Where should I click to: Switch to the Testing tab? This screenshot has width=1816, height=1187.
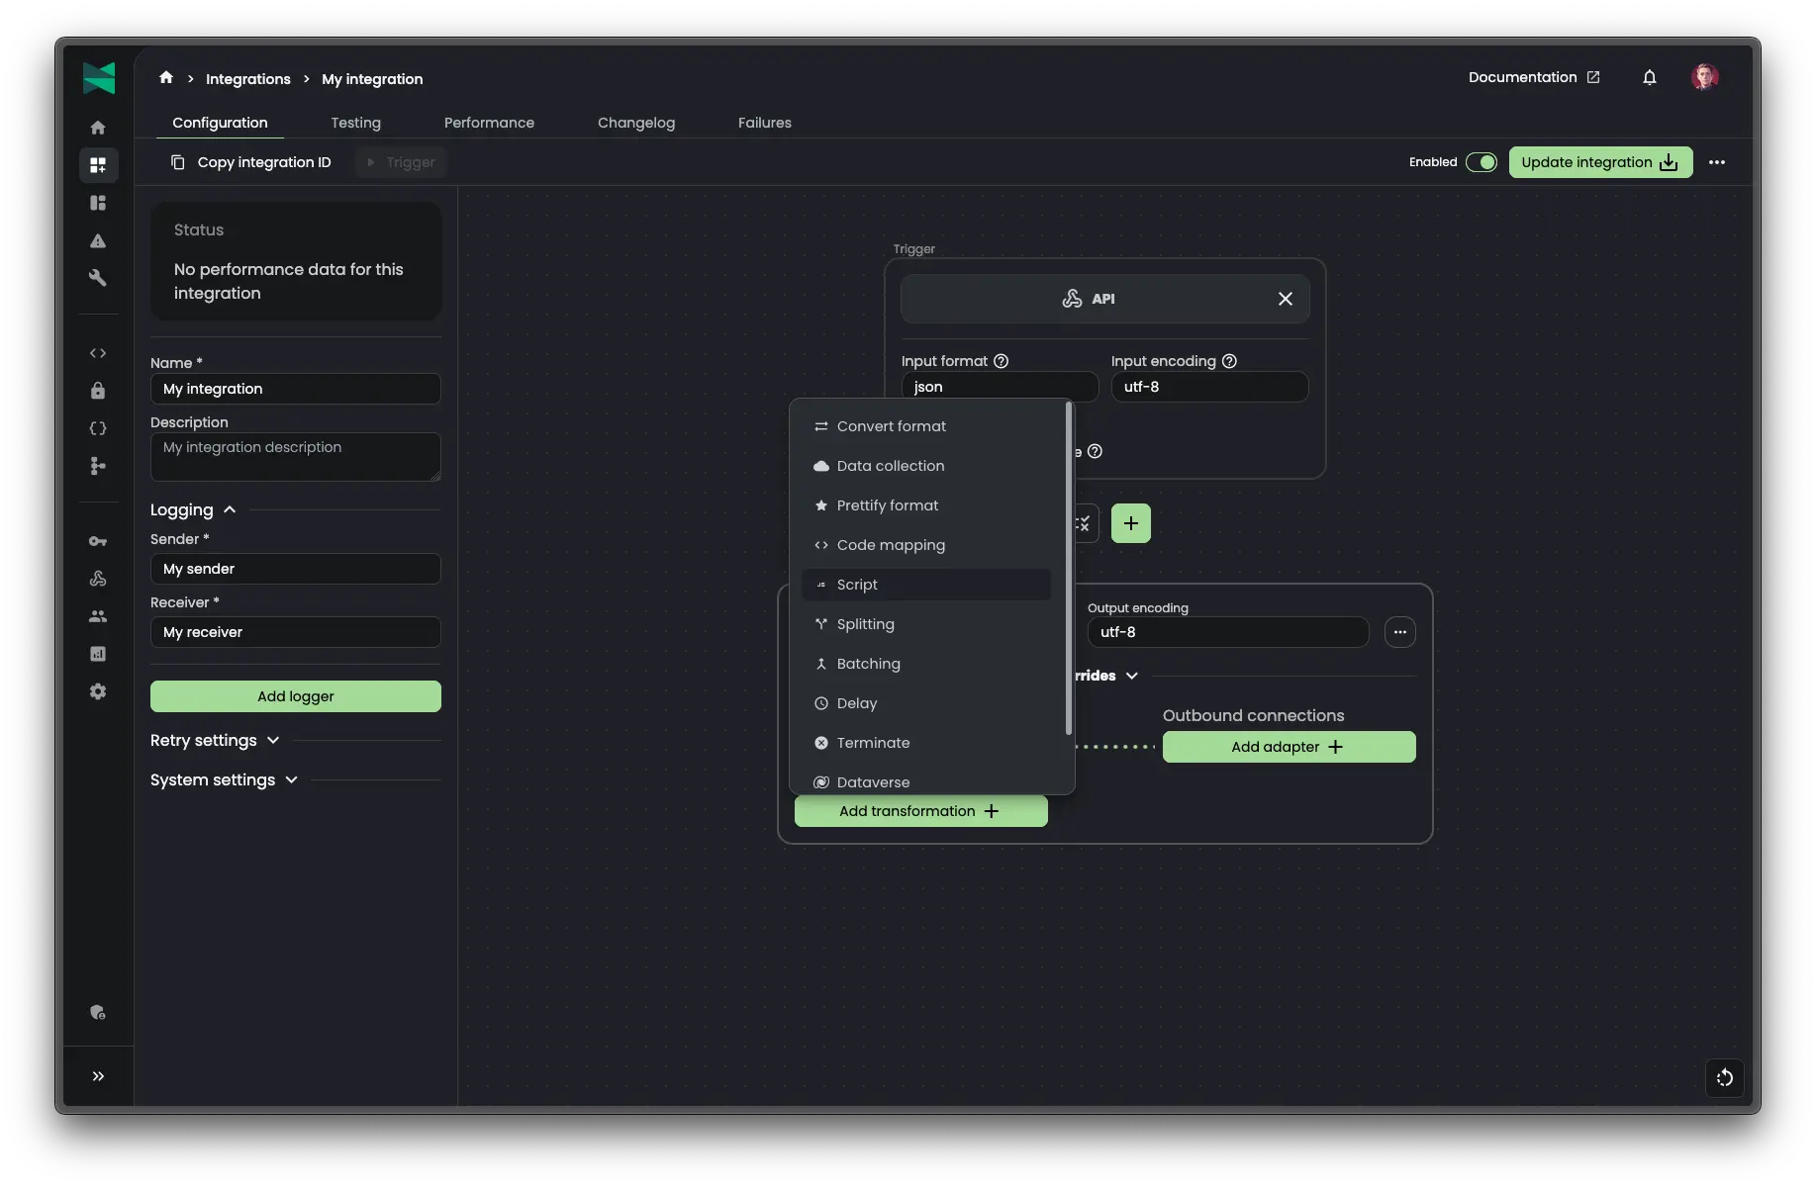(355, 123)
